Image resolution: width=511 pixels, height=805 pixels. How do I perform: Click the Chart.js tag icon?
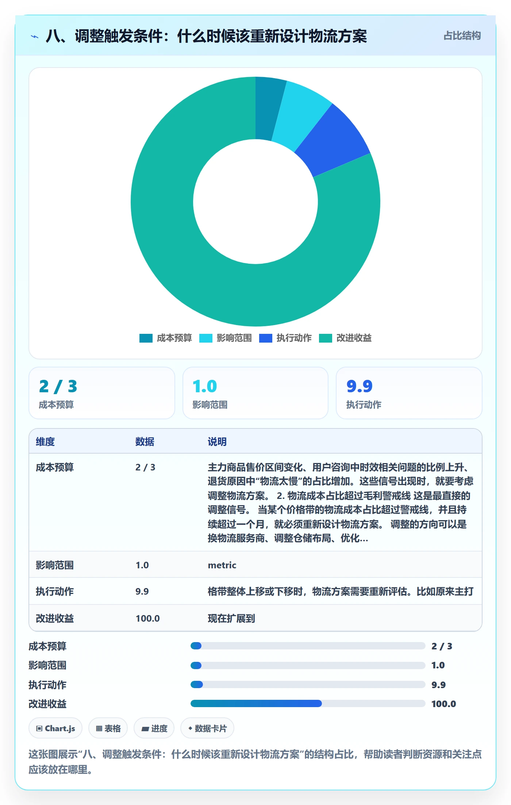pyautogui.click(x=39, y=729)
